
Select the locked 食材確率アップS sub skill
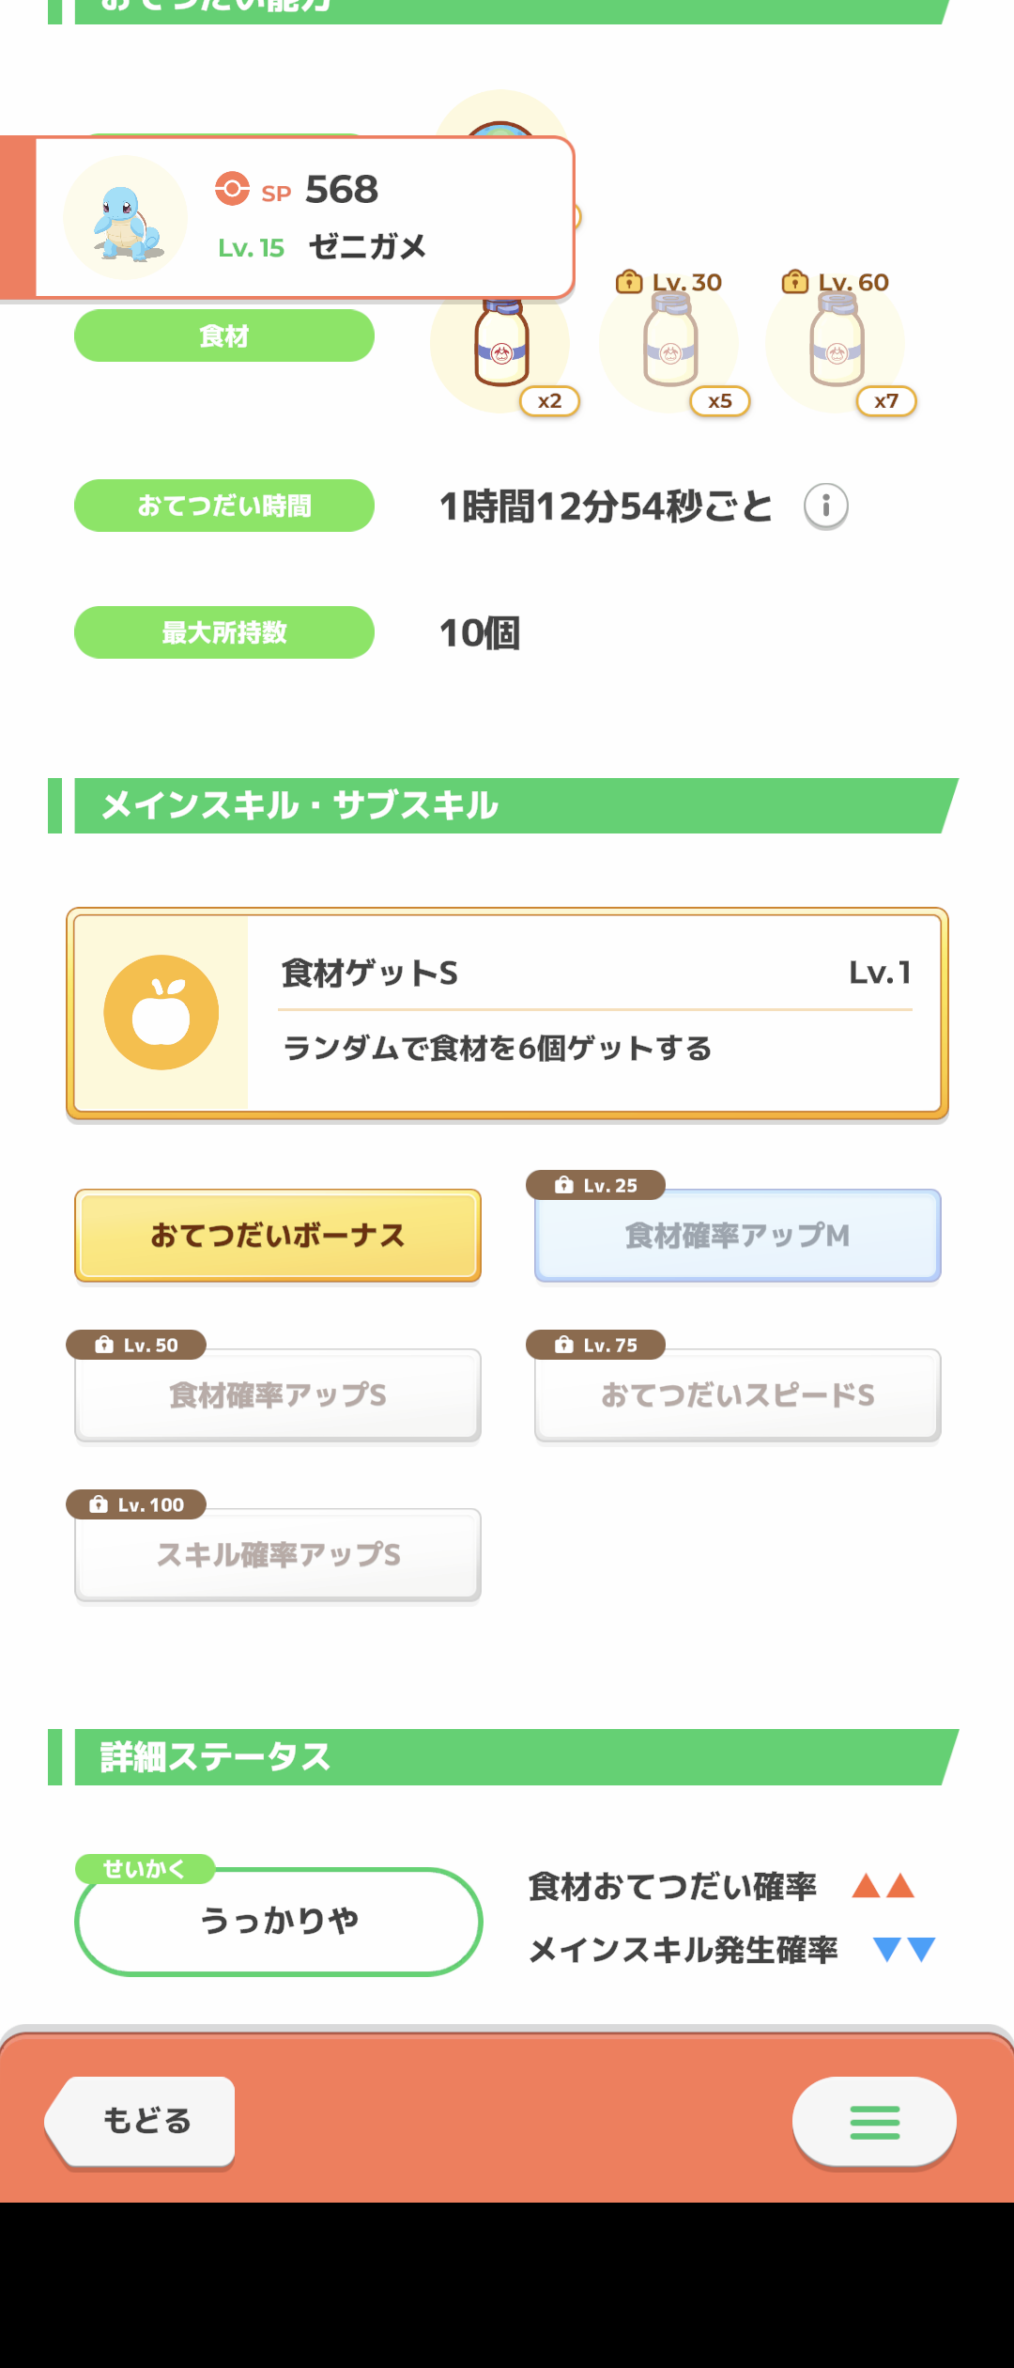[278, 1395]
